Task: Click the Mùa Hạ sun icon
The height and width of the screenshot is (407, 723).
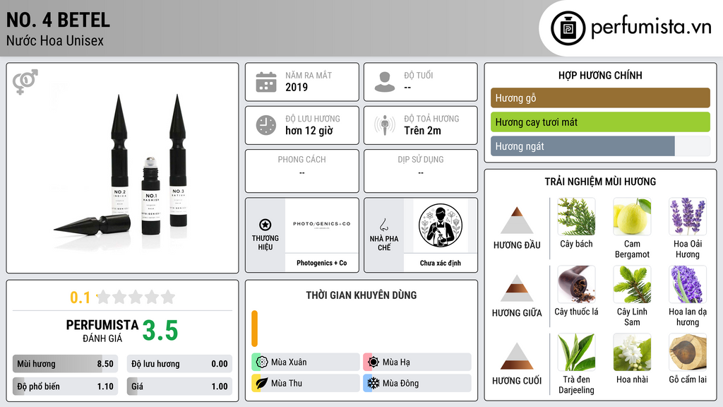Action: point(374,362)
